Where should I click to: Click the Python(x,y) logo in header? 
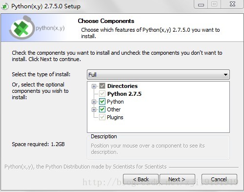coord(37,27)
